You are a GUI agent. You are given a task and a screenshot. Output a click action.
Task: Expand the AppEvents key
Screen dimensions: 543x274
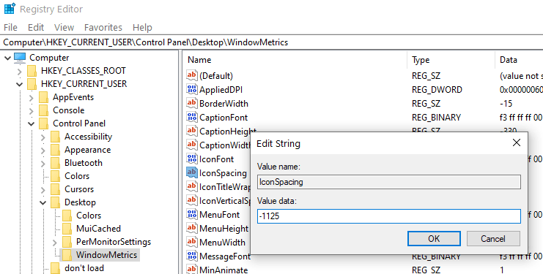tap(32, 98)
